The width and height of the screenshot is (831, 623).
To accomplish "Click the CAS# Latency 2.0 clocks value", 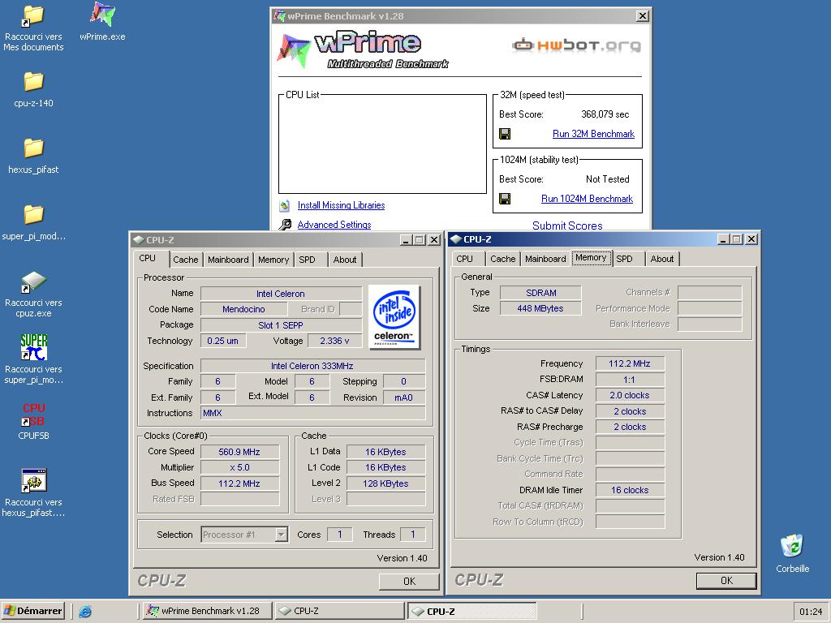I will coord(630,395).
